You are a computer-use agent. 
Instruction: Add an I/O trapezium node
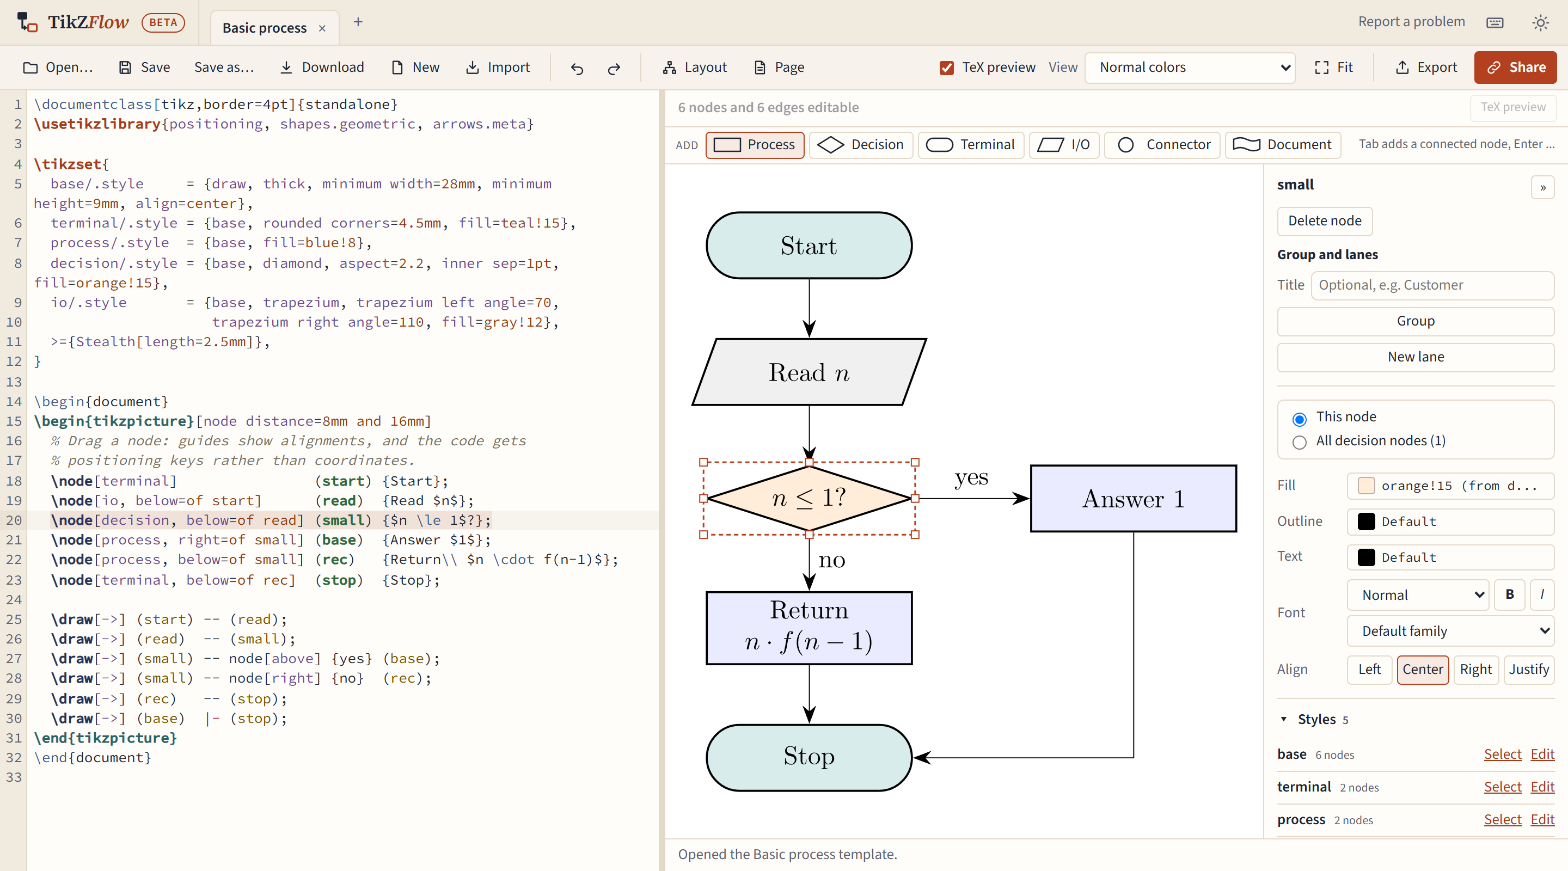point(1063,145)
